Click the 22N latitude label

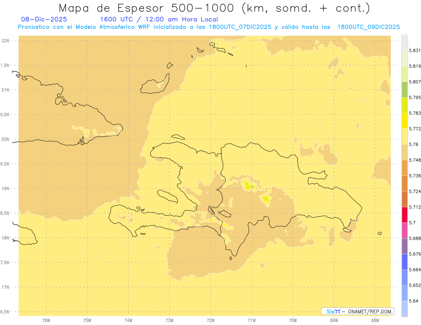(5, 41)
